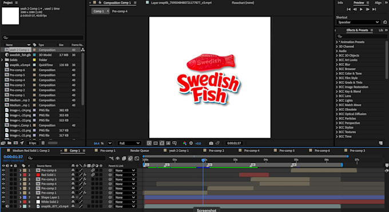
Task: Click the Reset Exposure icon in viewer
Action: (191, 143)
